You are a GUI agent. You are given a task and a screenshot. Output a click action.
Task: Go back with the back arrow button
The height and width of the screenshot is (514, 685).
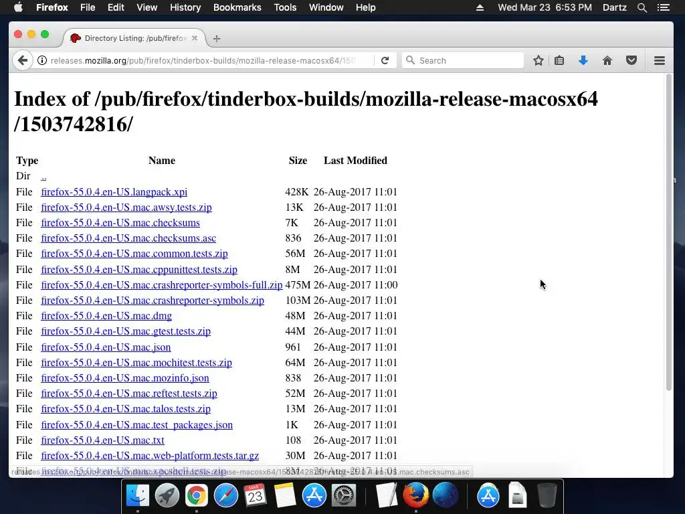pyautogui.click(x=23, y=60)
